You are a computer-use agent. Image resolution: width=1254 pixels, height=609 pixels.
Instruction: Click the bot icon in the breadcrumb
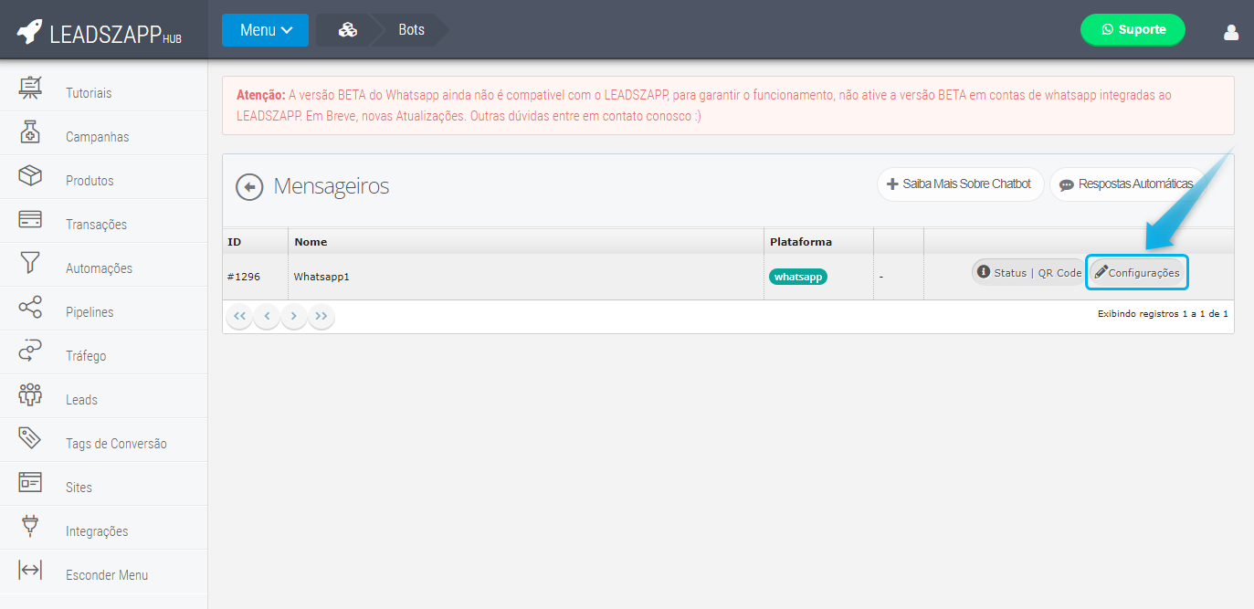tap(347, 29)
